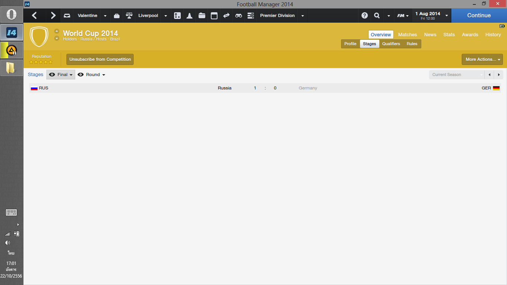The width and height of the screenshot is (507, 285).
Task: Open the Liverpool club button
Action: [148, 16]
